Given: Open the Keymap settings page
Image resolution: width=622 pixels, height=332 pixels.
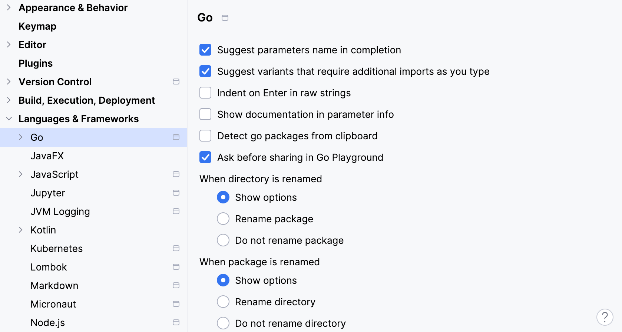Looking at the screenshot, I should (37, 26).
